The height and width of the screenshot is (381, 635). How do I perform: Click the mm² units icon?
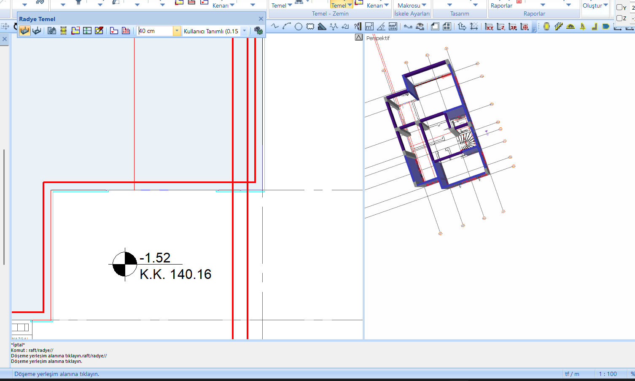[393, 27]
